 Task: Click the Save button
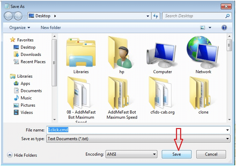tap(176, 154)
